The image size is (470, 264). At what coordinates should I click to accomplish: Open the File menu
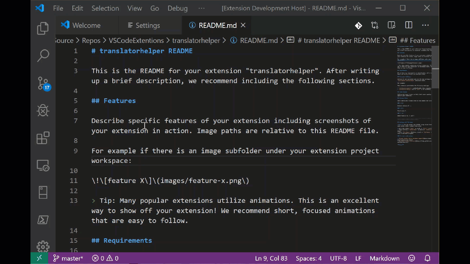(x=58, y=8)
